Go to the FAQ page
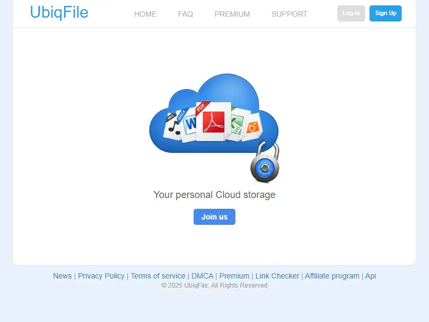 [x=186, y=14]
